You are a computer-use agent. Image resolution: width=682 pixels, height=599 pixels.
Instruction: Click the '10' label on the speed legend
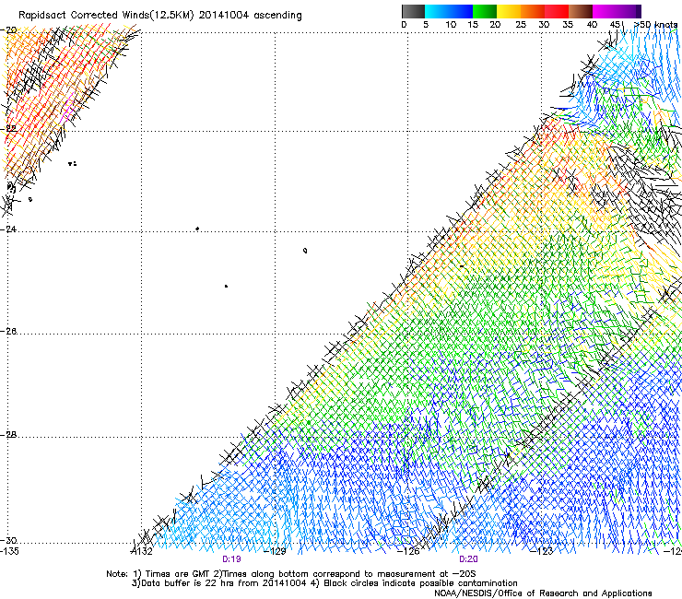point(451,25)
